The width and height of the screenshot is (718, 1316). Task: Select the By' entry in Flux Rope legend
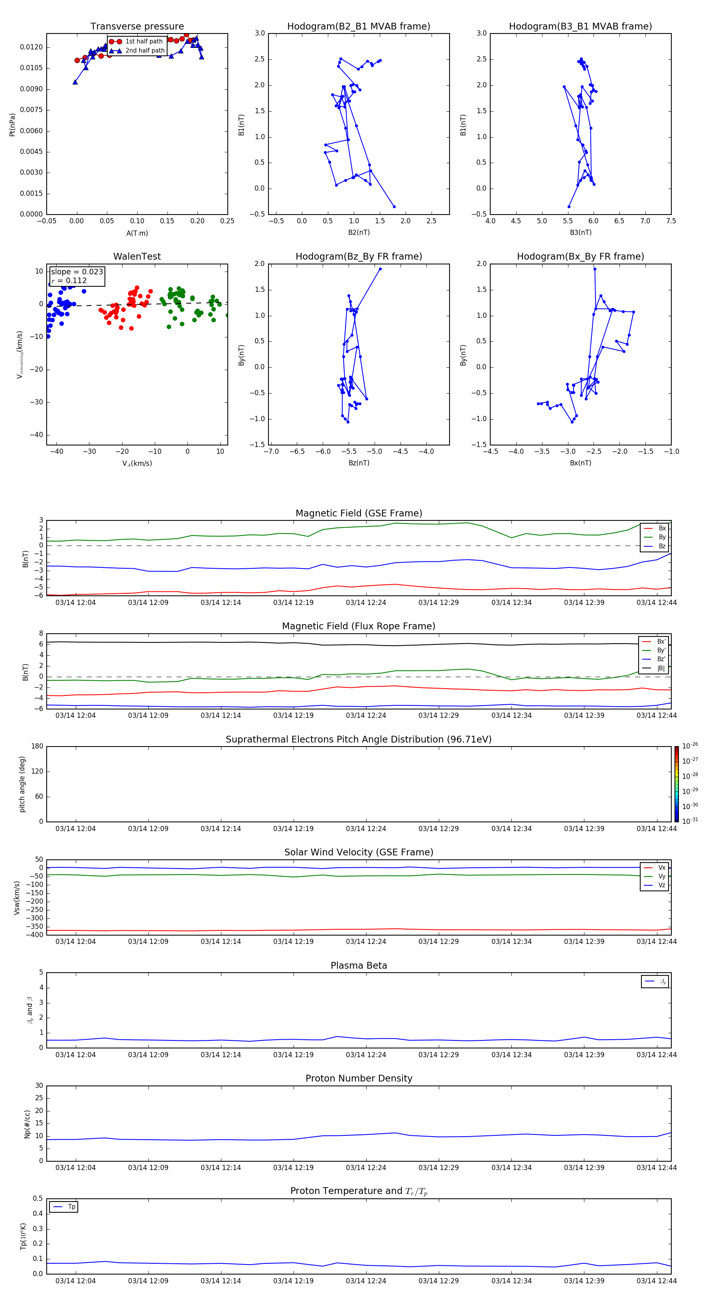tap(654, 650)
